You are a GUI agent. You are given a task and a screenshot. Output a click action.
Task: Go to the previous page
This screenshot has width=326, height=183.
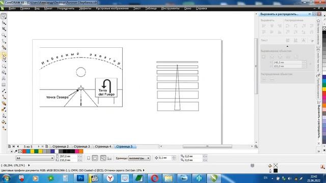(x=18, y=146)
